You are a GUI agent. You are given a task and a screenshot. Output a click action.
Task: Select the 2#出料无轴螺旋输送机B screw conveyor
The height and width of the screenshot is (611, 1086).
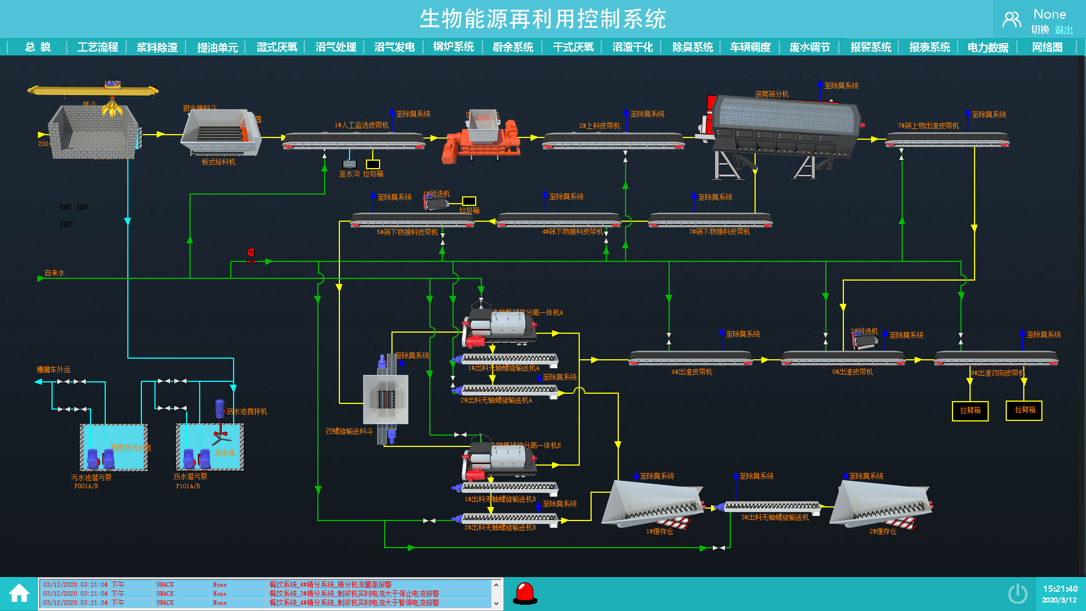505,518
